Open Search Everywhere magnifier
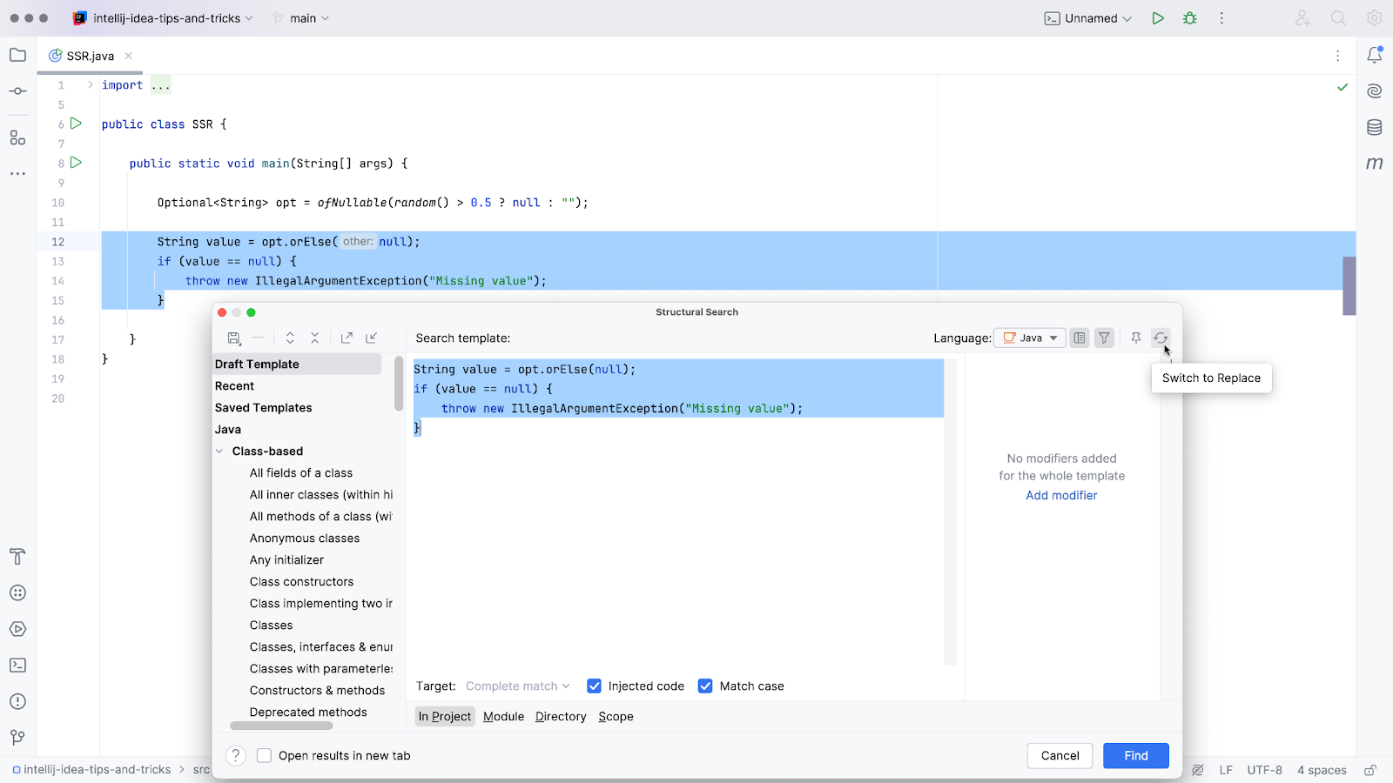The height and width of the screenshot is (783, 1393). [1338, 18]
